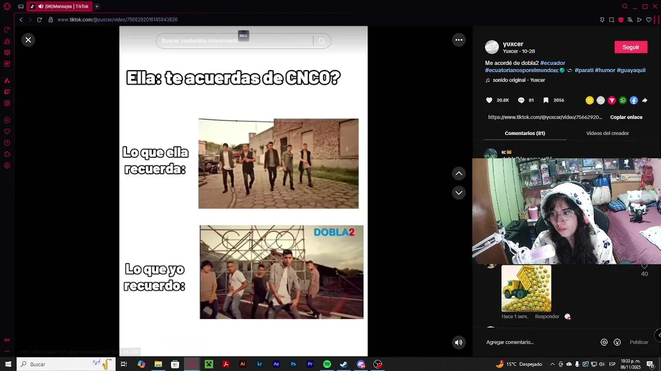Click the browser heart bookmark icon

click(649, 20)
